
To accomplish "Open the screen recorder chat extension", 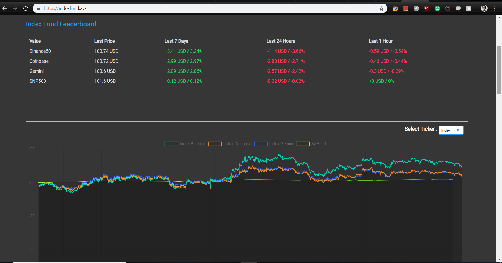I will click(458, 8).
